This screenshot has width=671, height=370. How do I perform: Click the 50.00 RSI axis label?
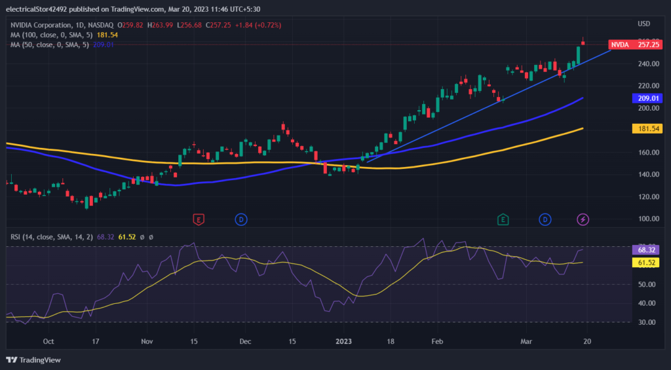pyautogui.click(x=648, y=284)
